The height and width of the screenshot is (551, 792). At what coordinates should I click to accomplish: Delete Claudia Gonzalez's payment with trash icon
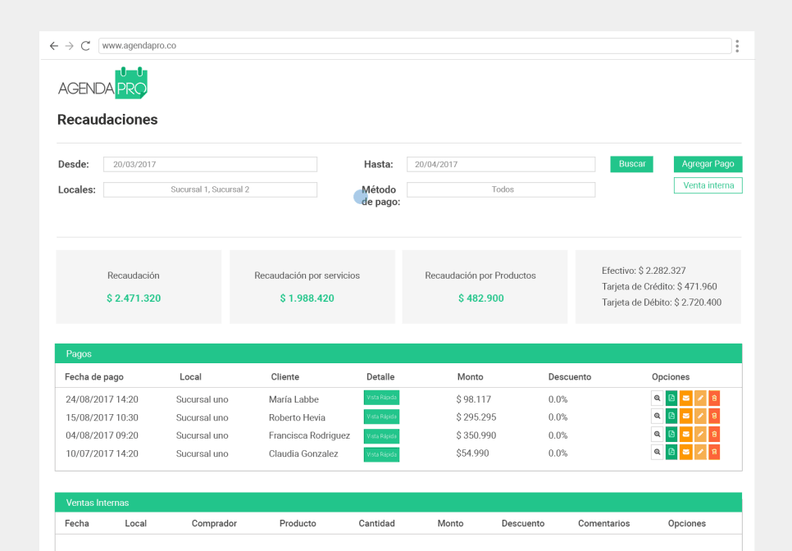pyautogui.click(x=714, y=452)
